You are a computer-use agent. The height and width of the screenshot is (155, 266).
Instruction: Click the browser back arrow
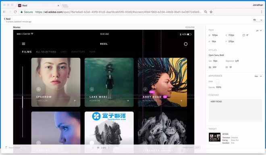pos(4,12)
